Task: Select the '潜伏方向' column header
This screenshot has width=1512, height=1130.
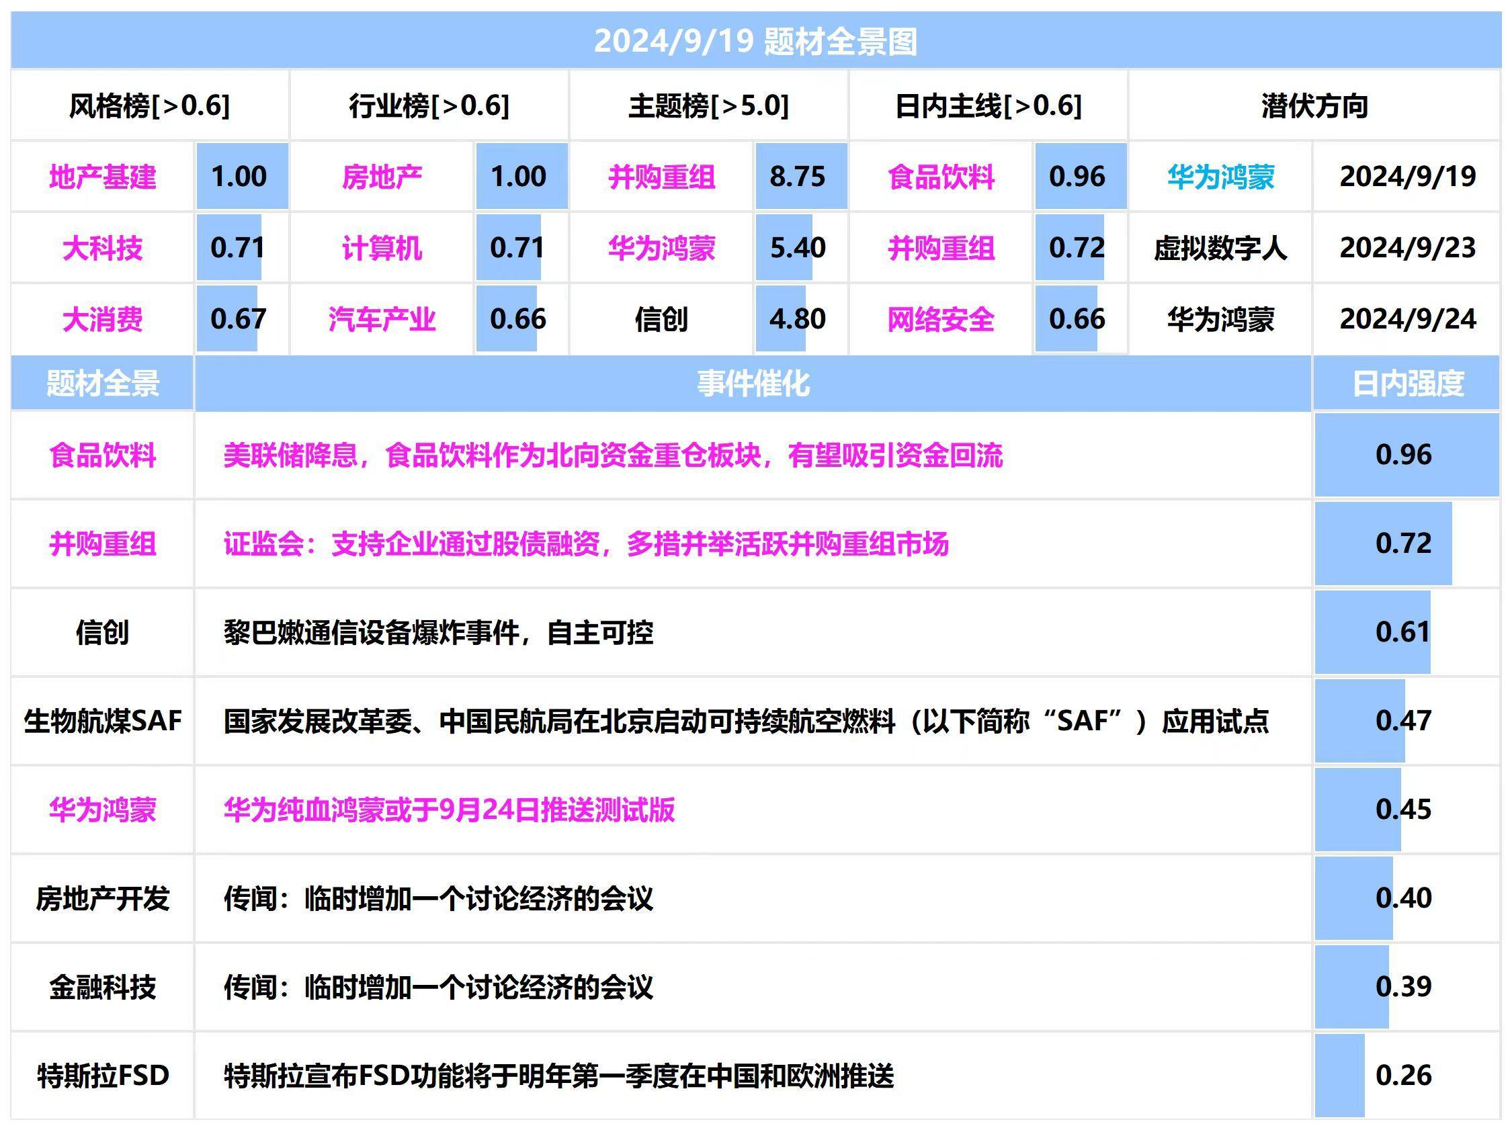Action: [1314, 106]
